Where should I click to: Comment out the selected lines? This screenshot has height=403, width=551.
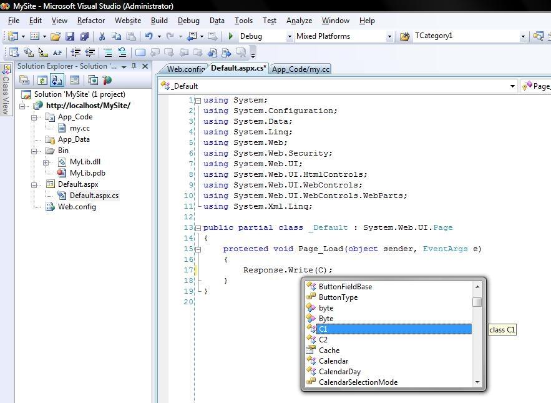click(108, 52)
